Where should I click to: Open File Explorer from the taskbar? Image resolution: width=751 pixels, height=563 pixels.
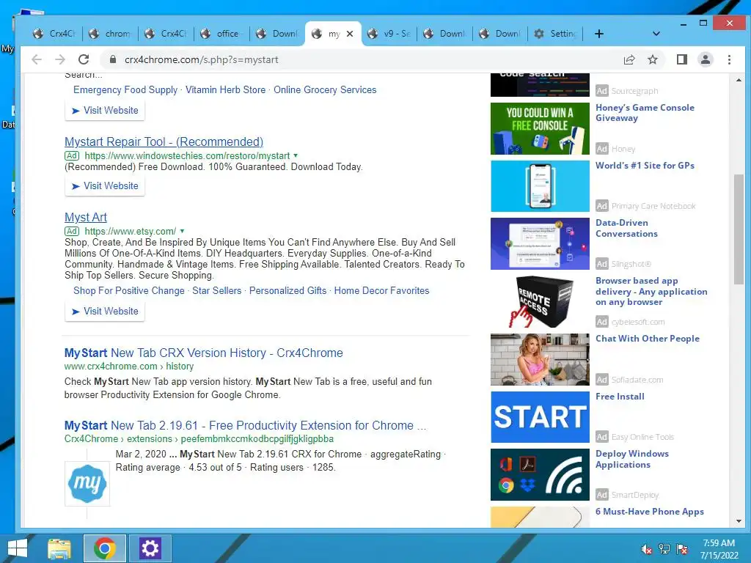(59, 548)
